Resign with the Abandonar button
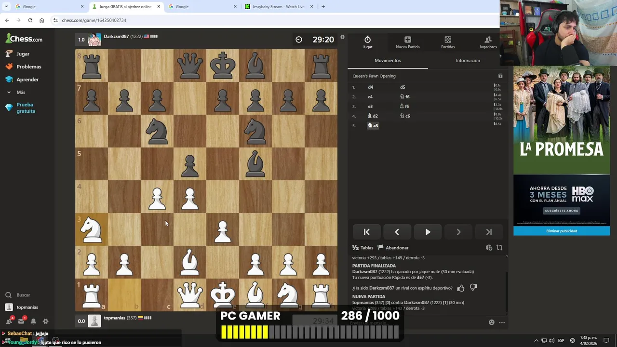Screen dimensions: 617x347 coord(393,248)
